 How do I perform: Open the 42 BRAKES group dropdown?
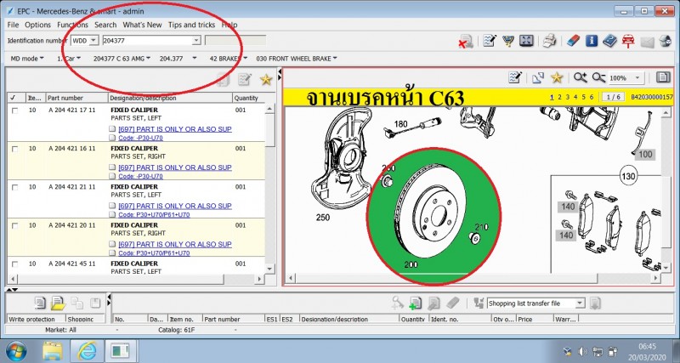[x=229, y=59]
